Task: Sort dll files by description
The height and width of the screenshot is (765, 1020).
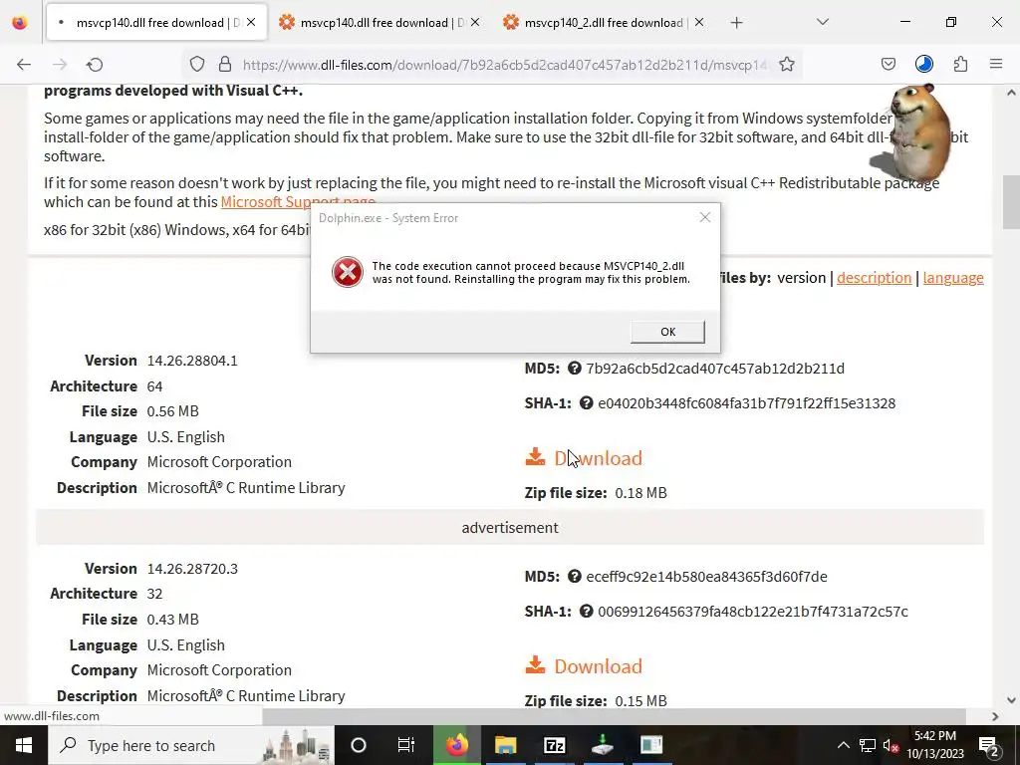Action: [x=874, y=278]
